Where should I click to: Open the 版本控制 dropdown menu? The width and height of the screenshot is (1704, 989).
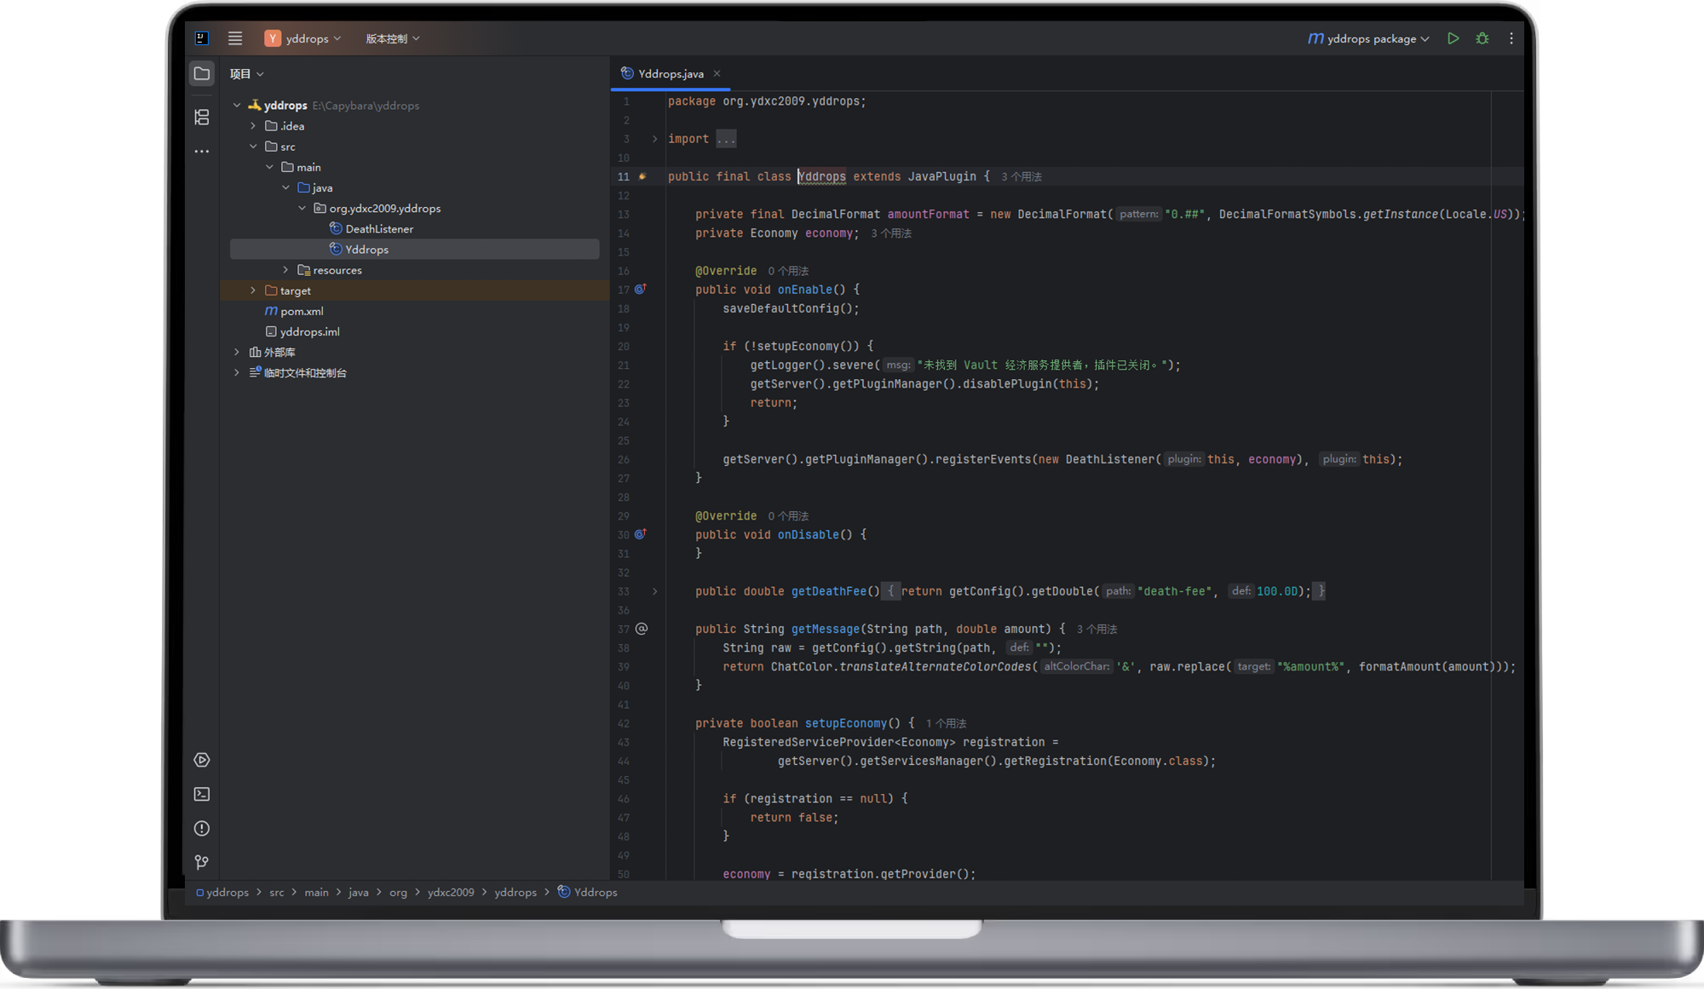tap(392, 38)
